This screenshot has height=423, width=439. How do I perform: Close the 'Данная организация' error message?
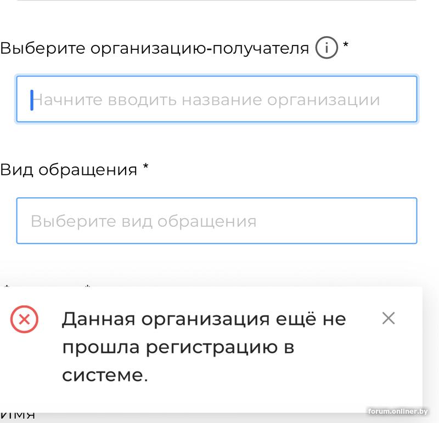click(x=390, y=317)
